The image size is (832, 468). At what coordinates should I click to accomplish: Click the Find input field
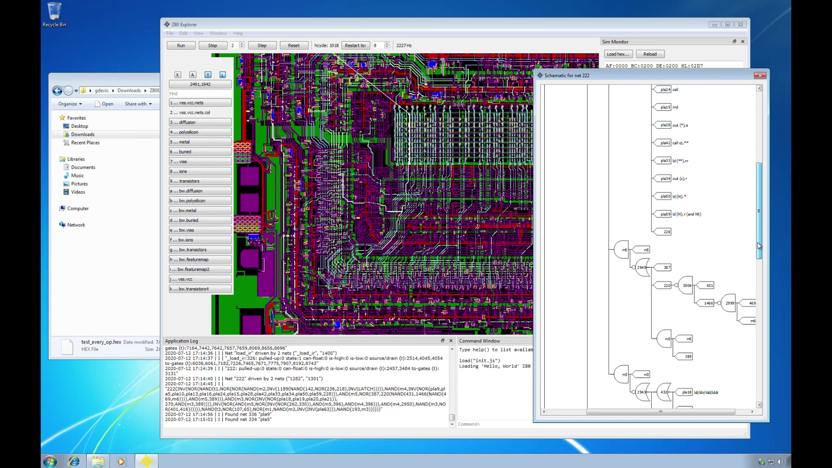point(200,94)
